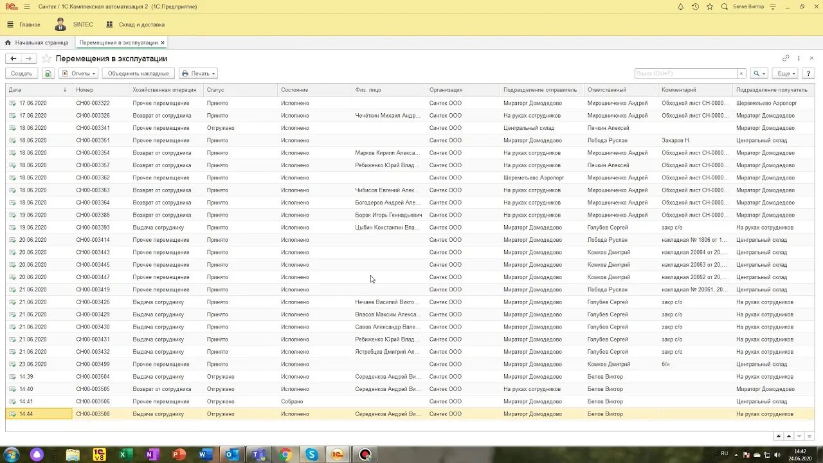Image resolution: width=823 pixels, height=463 pixels.
Task: Move list up one page arrow
Action: [x=789, y=436]
